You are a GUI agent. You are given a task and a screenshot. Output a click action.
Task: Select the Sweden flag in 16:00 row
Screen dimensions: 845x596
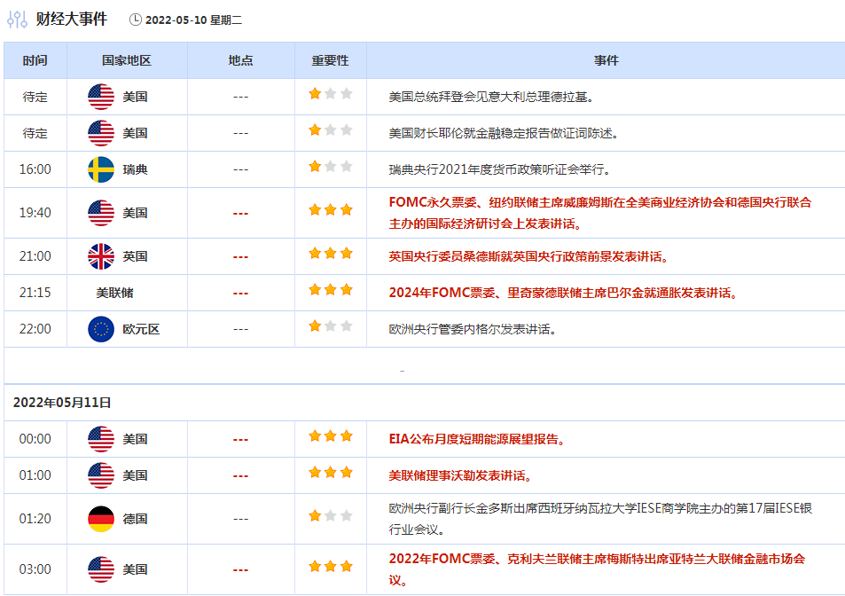pos(101,169)
